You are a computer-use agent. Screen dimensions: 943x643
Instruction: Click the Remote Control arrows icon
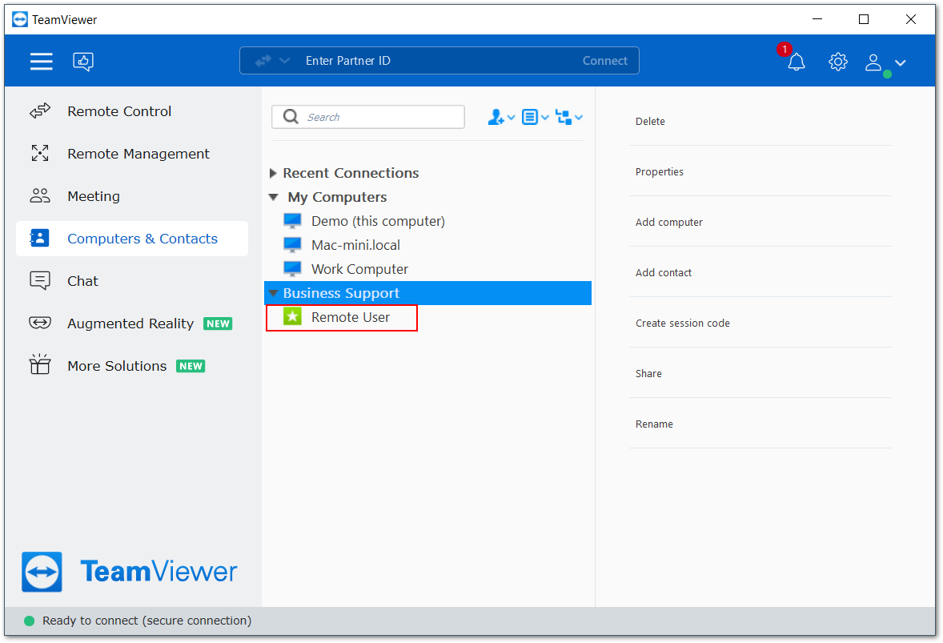(x=40, y=111)
